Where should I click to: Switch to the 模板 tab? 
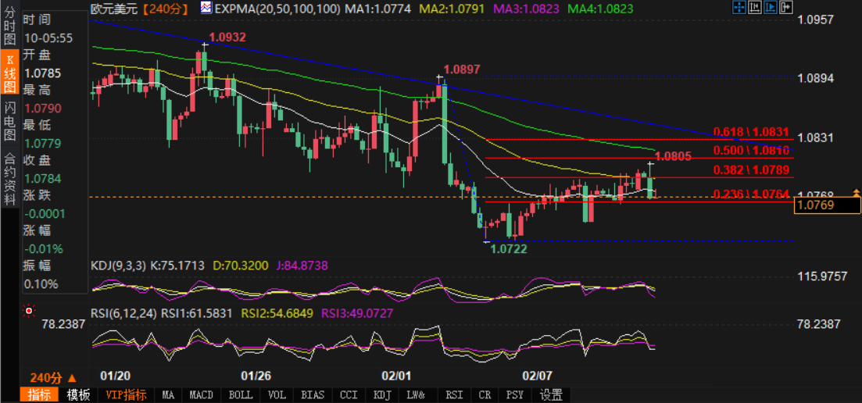point(79,395)
